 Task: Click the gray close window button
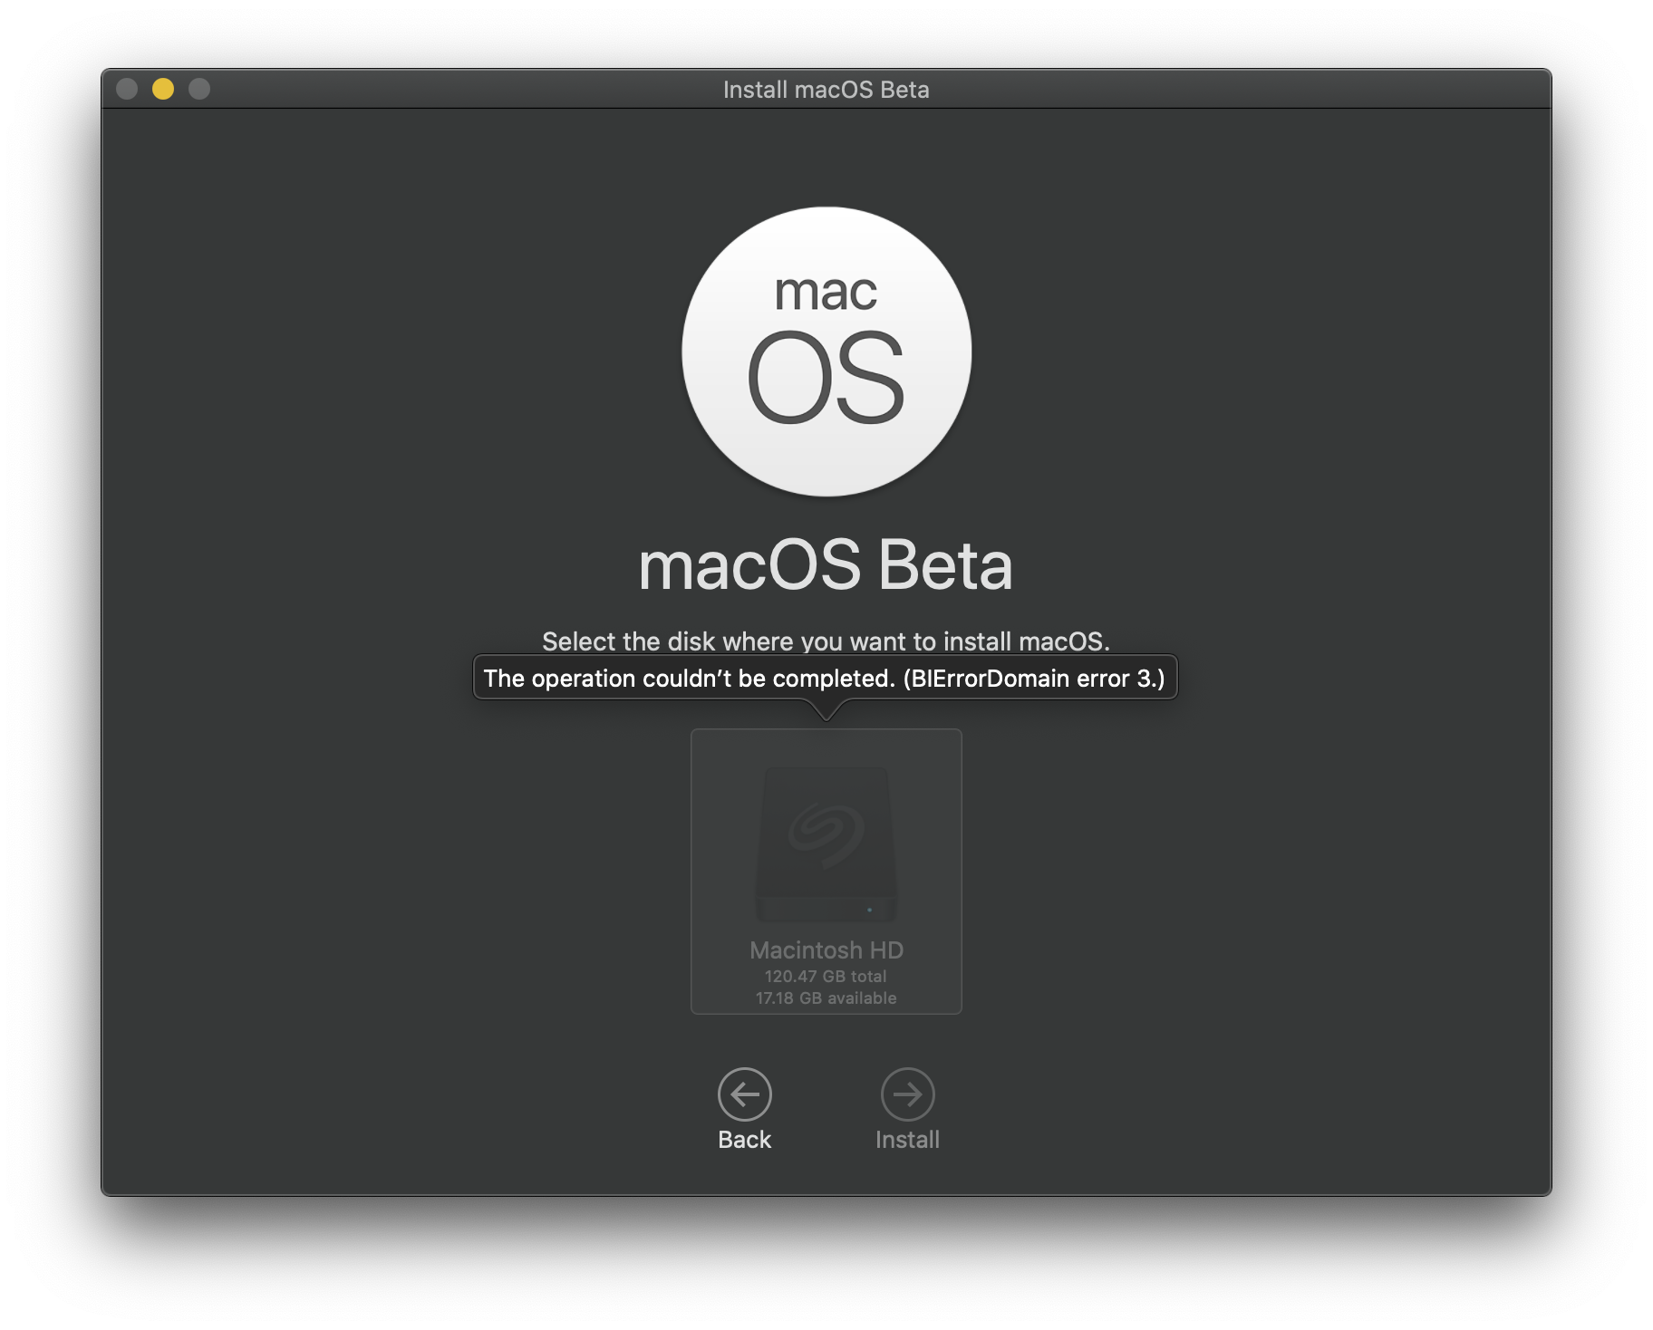[x=127, y=89]
